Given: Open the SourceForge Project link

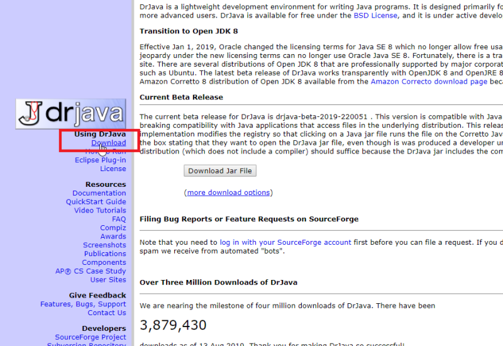Looking at the screenshot, I should click(x=91, y=337).
